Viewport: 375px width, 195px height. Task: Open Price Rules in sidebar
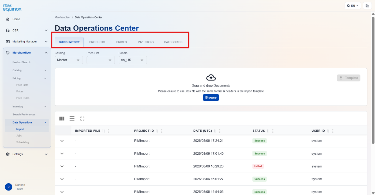click(x=23, y=98)
